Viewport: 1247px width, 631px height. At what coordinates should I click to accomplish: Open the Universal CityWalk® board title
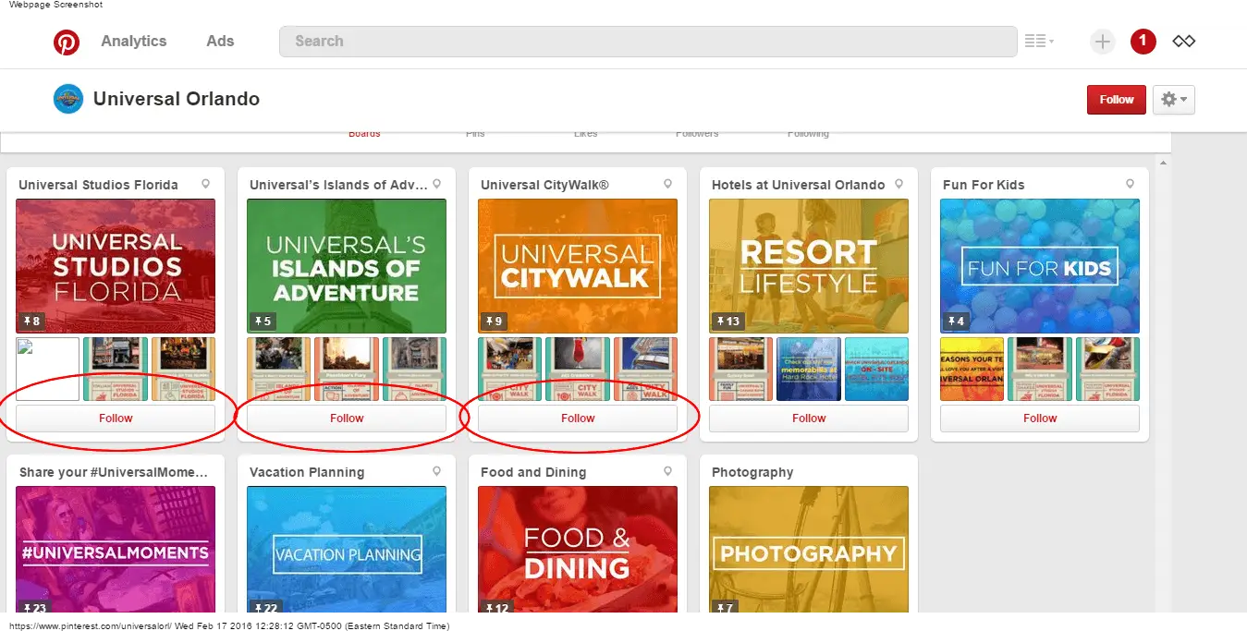pos(544,185)
